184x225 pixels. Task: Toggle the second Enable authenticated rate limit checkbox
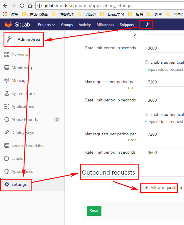(147, 114)
